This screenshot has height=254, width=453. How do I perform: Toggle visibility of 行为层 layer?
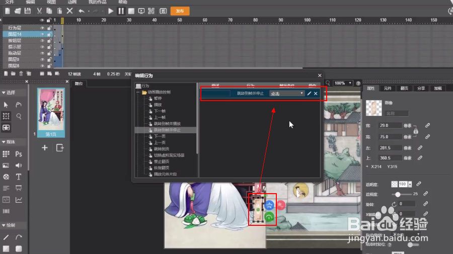click(x=42, y=28)
